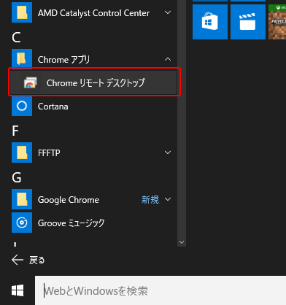The image size is (286, 305).
Task: Open the Movies & TV clapperboard tile
Action: pos(248,22)
